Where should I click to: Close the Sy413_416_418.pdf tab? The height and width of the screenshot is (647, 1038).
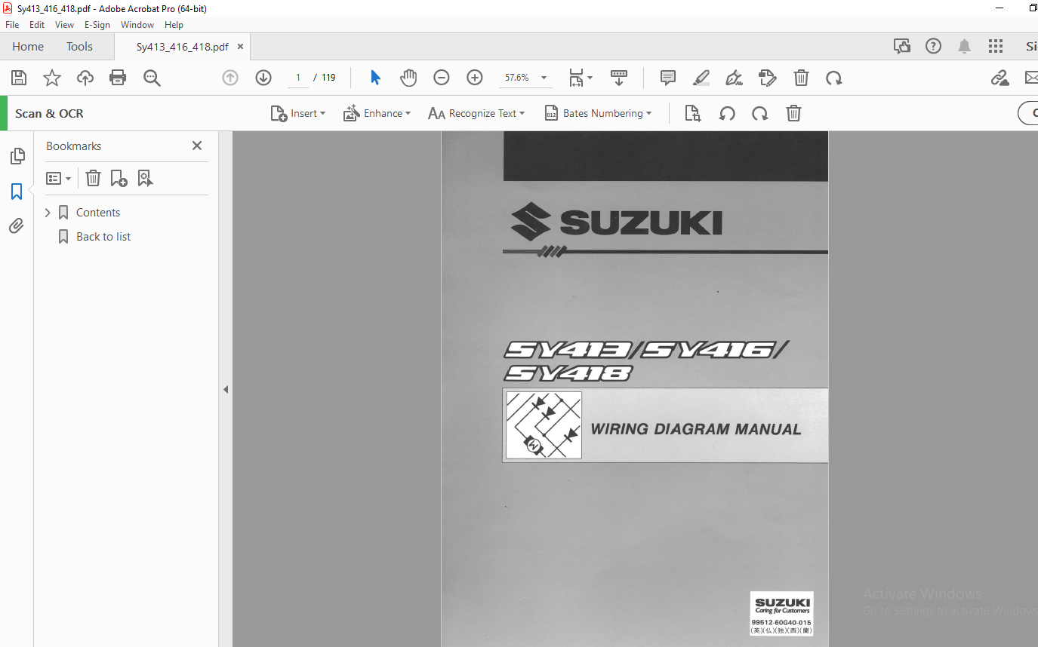[x=240, y=47]
